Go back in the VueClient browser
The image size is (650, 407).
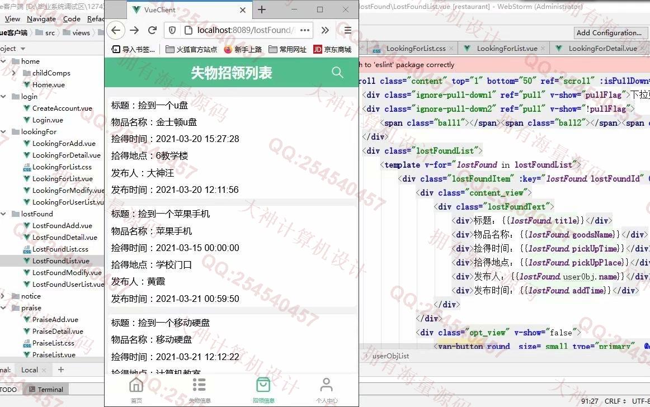tap(116, 30)
